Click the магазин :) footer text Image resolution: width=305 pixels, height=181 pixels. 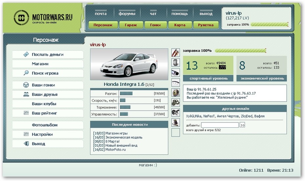tap(148, 165)
